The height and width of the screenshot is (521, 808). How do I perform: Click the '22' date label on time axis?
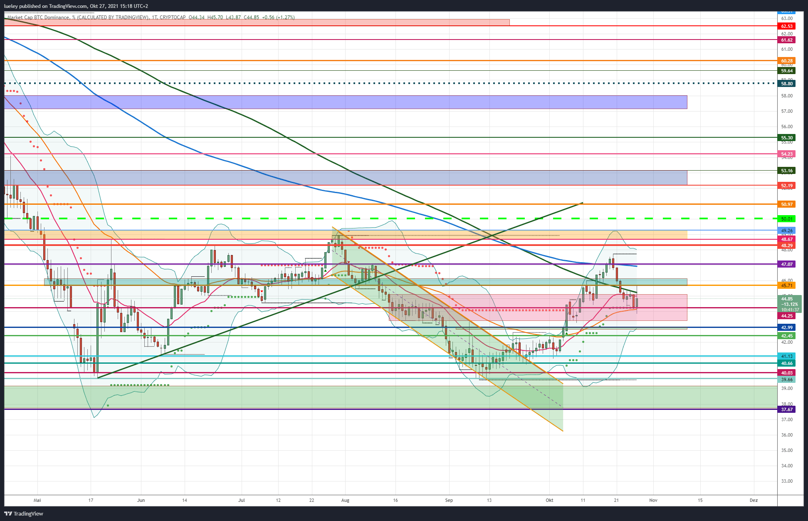pos(312,500)
